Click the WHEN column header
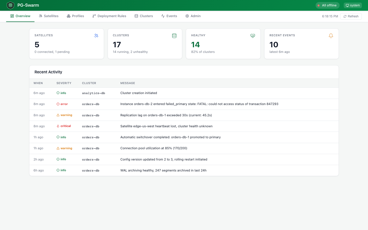This screenshot has width=368, height=230. pyautogui.click(x=38, y=83)
